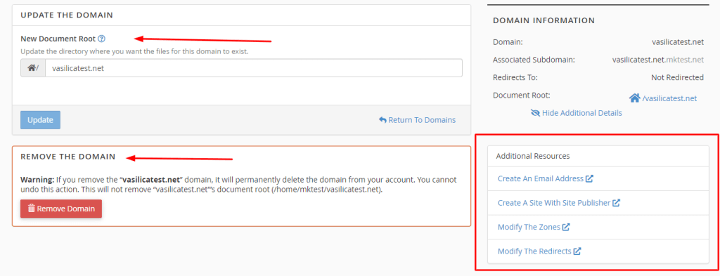Image resolution: width=720 pixels, height=276 pixels.
Task: Open the Modify The Zones link
Action: click(x=529, y=227)
